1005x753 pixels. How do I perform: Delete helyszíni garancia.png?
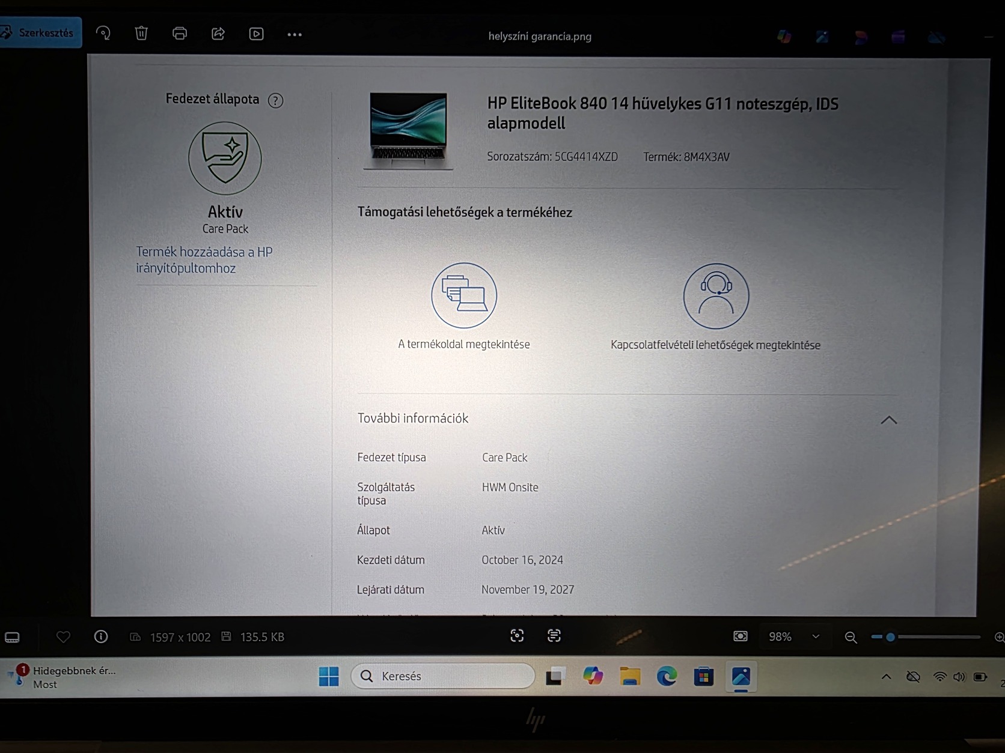141,34
